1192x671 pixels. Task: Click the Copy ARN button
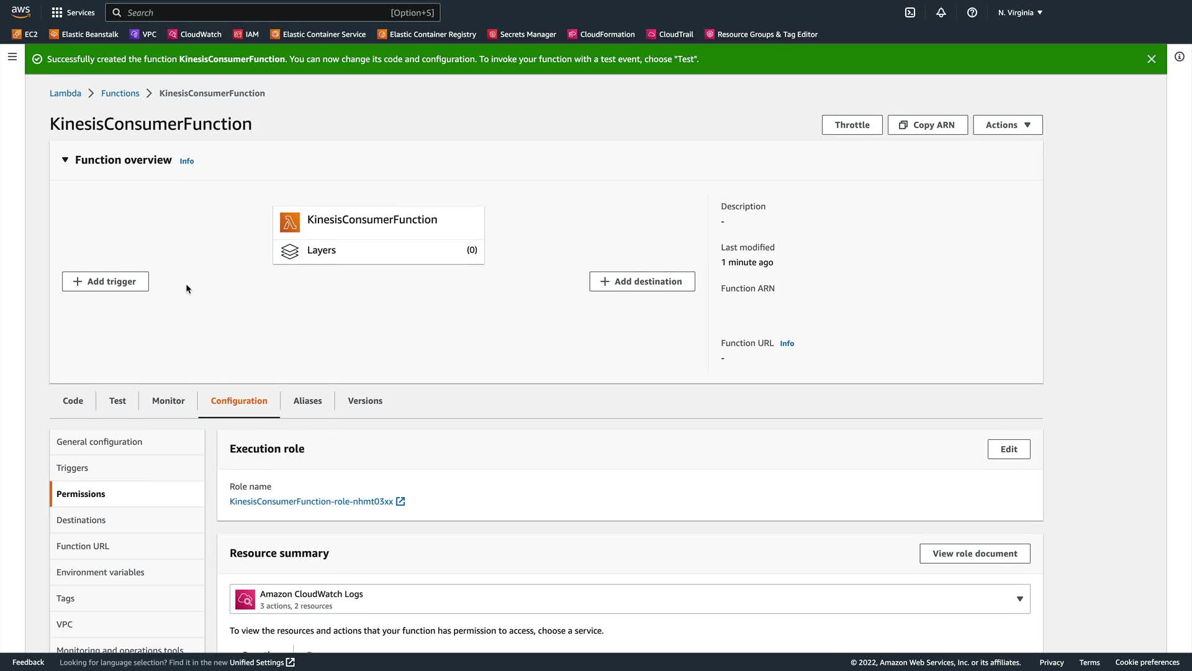927,125
